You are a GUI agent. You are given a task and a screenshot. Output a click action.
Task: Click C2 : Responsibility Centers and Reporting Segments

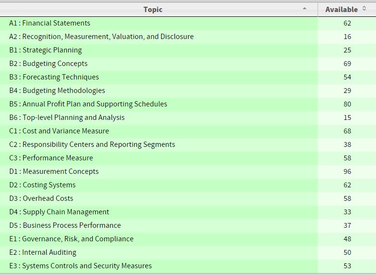(92, 144)
